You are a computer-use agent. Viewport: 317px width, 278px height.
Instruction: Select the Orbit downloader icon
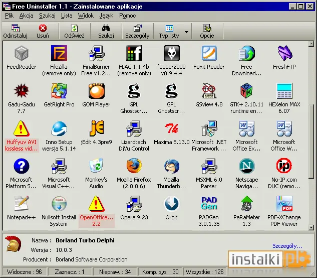171,204
